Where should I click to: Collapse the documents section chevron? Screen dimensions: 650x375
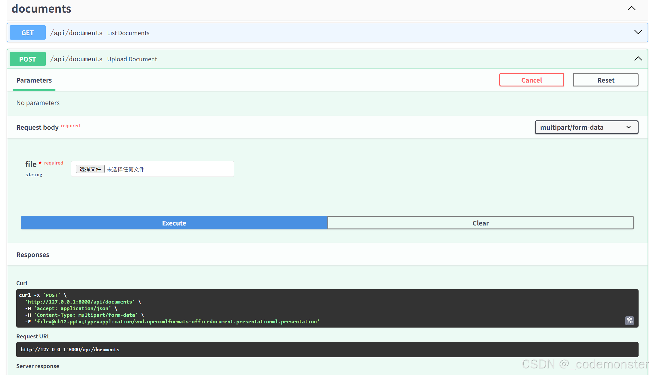[x=632, y=8]
